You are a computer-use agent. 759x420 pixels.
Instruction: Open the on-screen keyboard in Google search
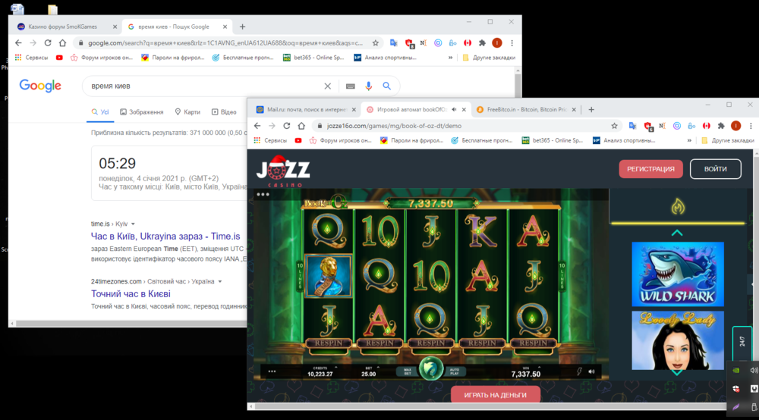pyautogui.click(x=351, y=86)
